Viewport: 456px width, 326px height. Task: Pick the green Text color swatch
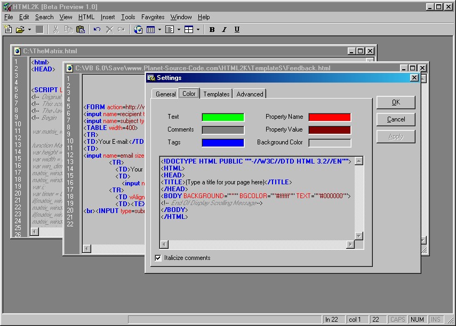coord(222,117)
